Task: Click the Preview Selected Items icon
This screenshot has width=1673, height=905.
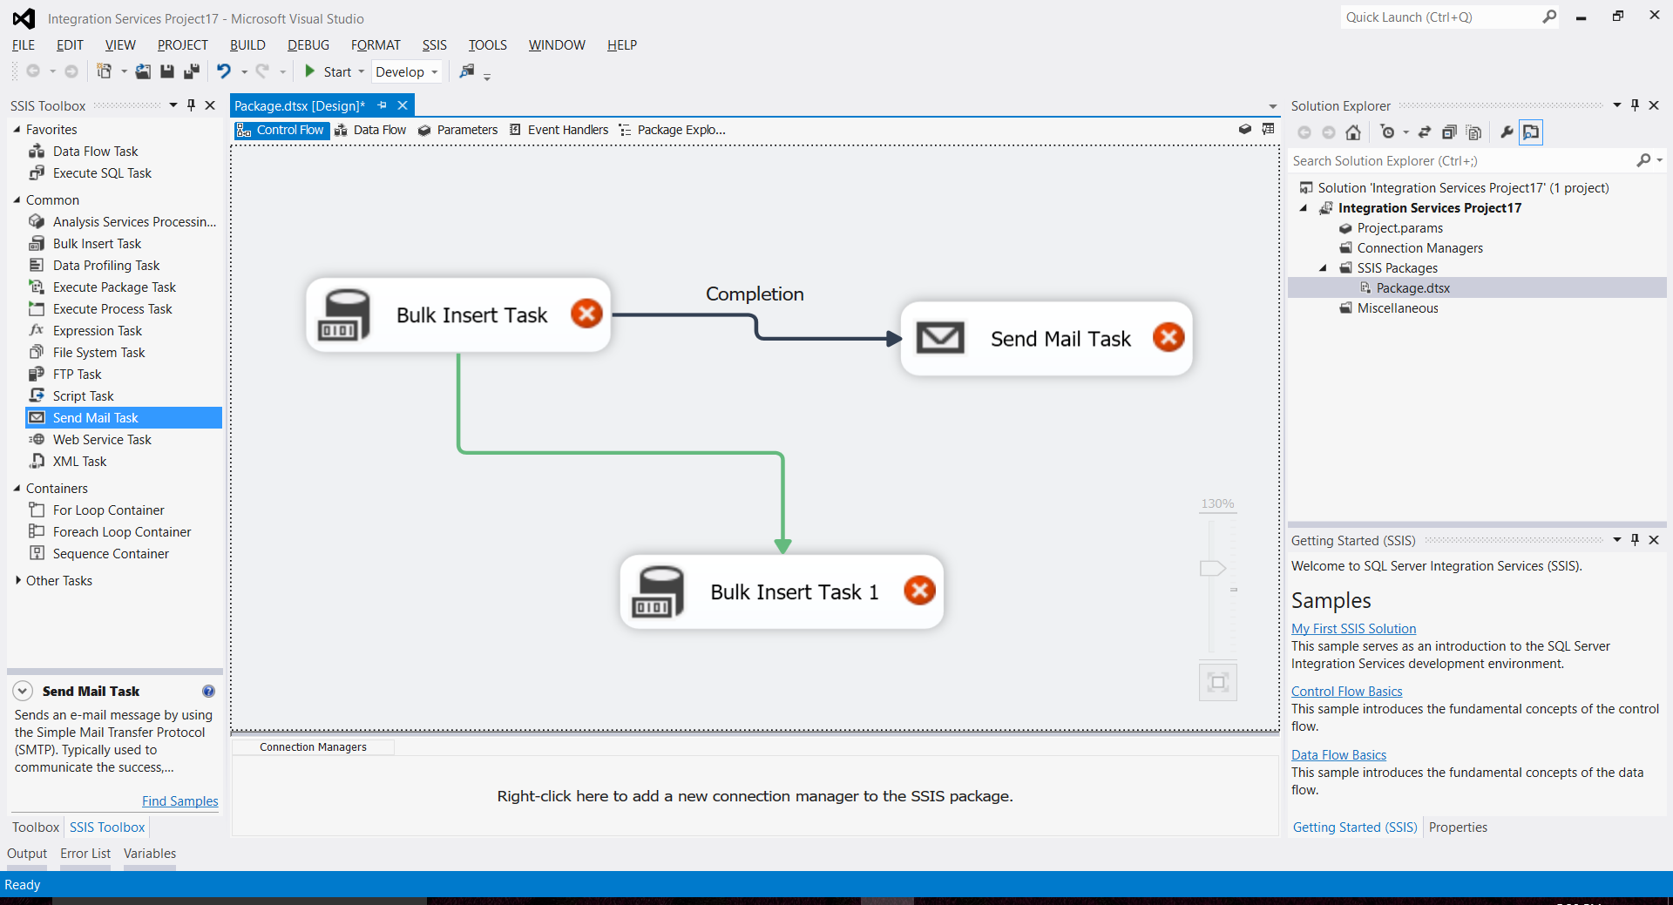Action: coord(1531,132)
